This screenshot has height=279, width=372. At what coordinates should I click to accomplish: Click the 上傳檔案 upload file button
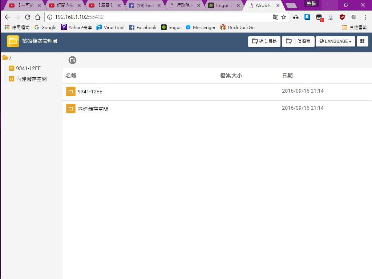[298, 41]
